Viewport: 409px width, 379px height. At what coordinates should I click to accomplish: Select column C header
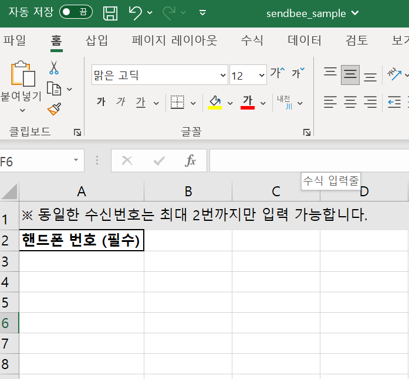(276, 192)
